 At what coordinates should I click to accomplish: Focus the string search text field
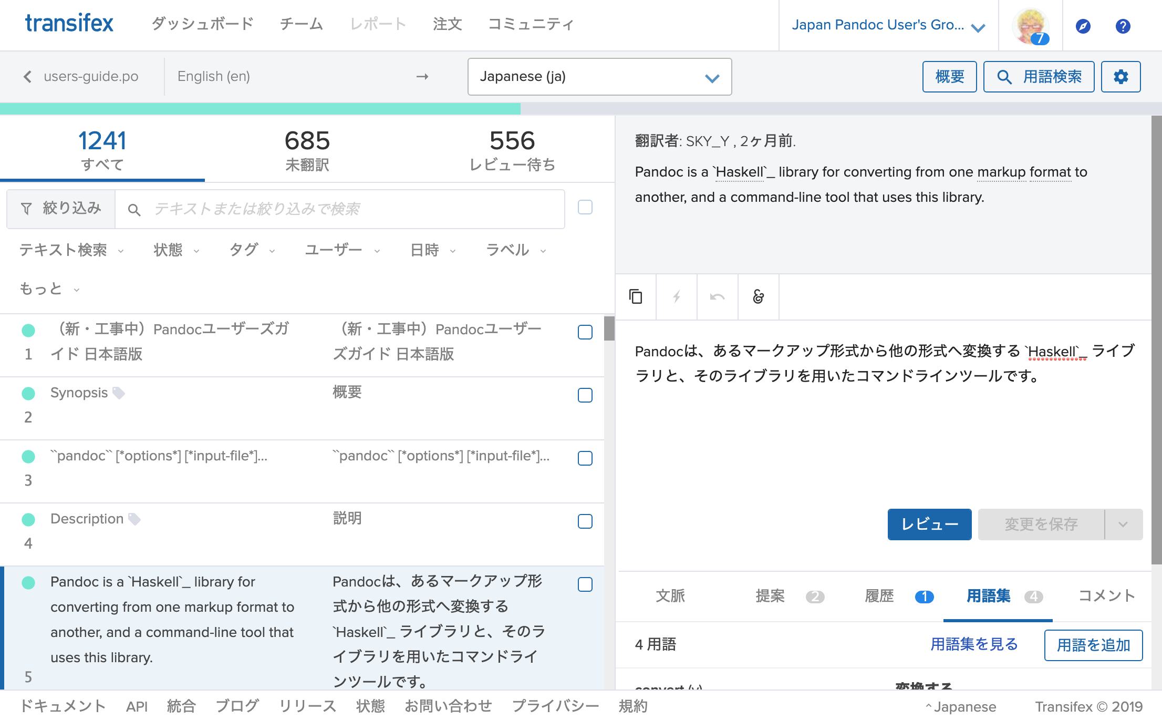tap(340, 209)
